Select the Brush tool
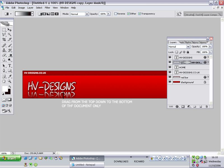The height and width of the screenshot is (168, 224). 10,45
